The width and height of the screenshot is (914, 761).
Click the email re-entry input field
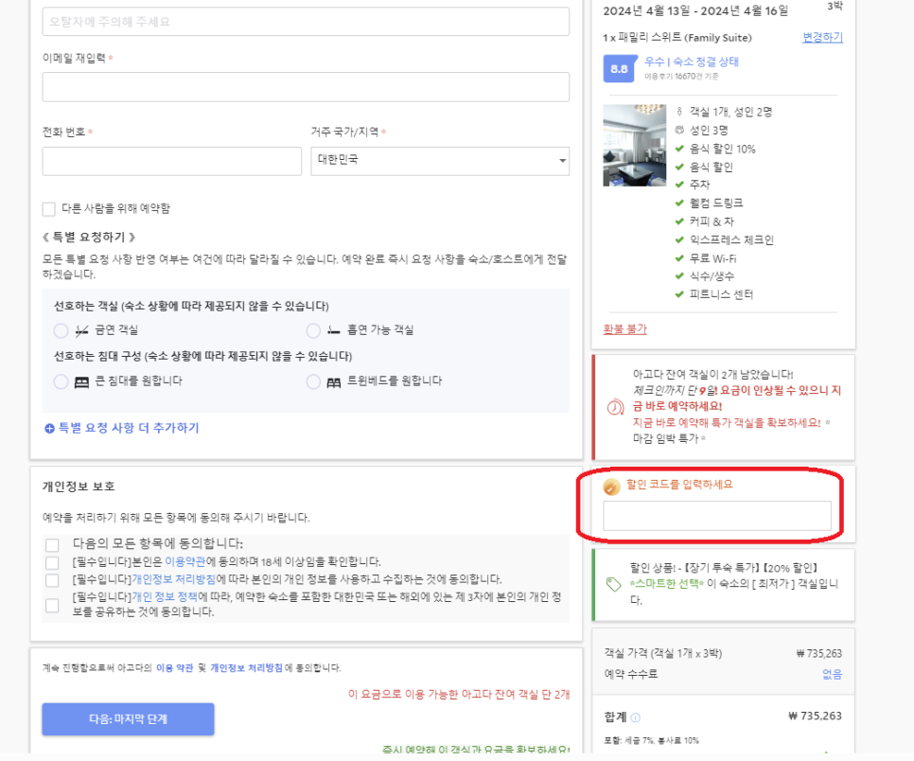pyautogui.click(x=306, y=87)
